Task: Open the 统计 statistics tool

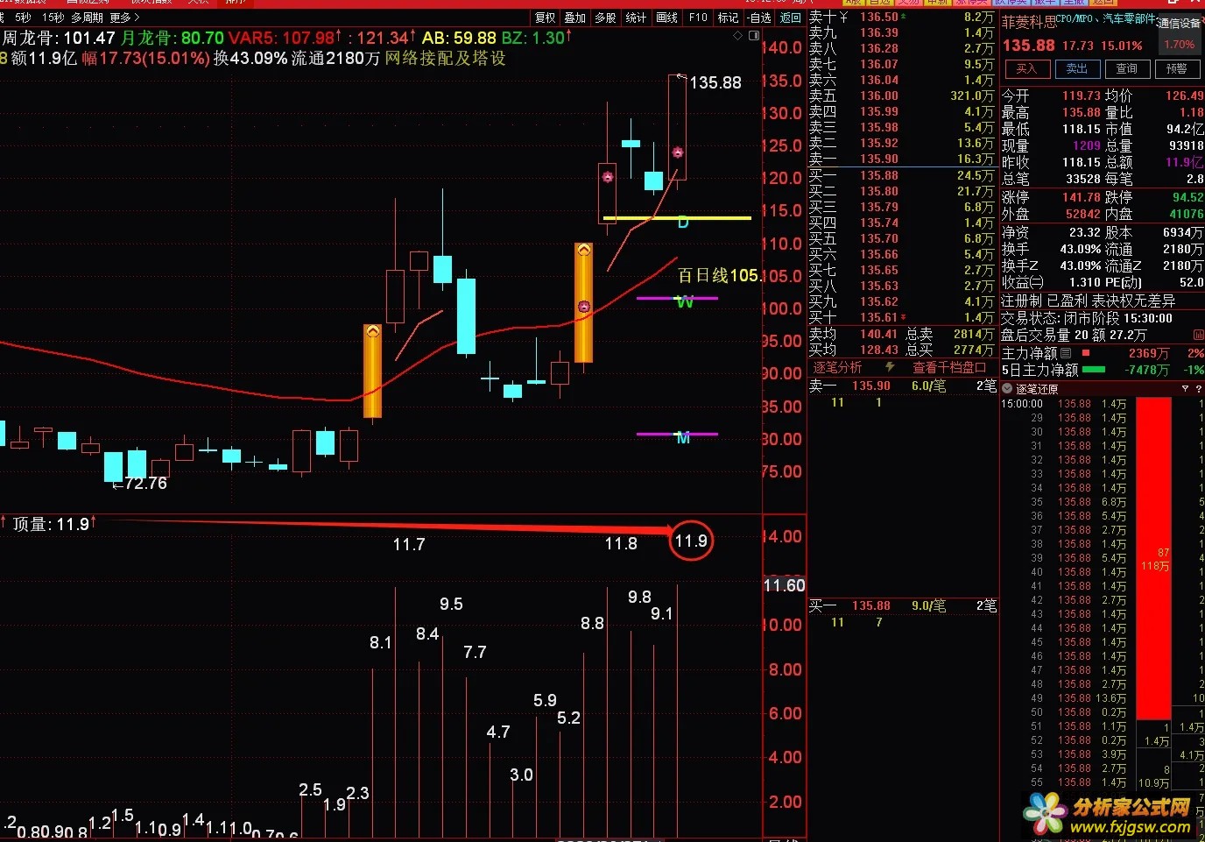Action: [x=636, y=18]
